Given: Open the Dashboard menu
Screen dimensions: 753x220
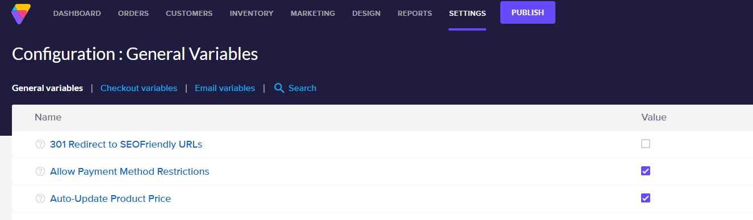Looking at the screenshot, I should (x=77, y=13).
